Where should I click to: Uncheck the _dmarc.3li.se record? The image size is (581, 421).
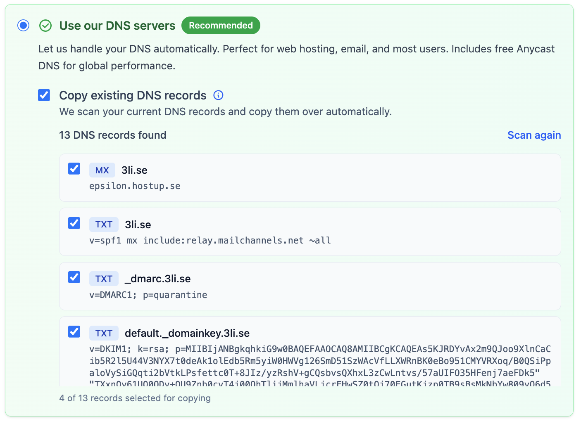[74, 277]
